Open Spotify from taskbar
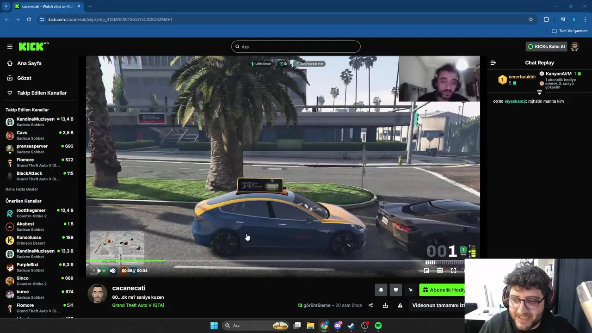The height and width of the screenshot is (333, 592). [x=378, y=326]
